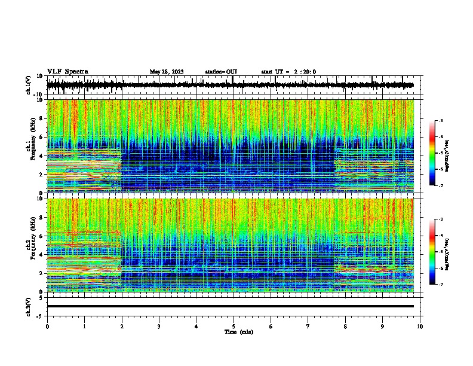
Task: Click the "1" minute tick label
Action: pos(84,327)
